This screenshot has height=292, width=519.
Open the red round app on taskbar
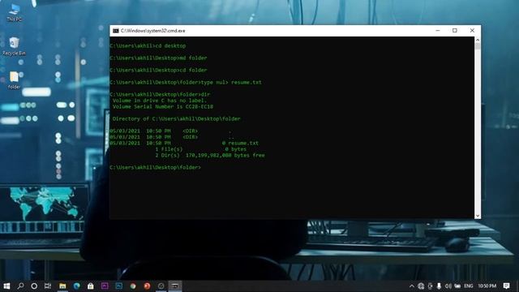pyautogui.click(x=147, y=286)
